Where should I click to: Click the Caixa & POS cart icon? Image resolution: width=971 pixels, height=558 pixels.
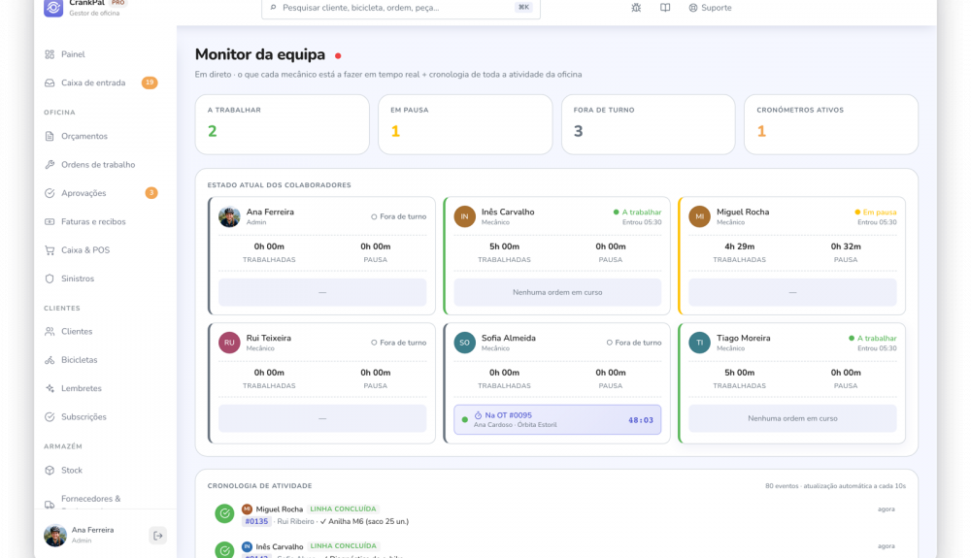click(x=50, y=250)
